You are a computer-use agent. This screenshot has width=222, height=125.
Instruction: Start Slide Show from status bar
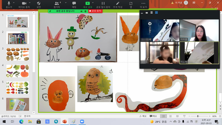click(x=184, y=116)
